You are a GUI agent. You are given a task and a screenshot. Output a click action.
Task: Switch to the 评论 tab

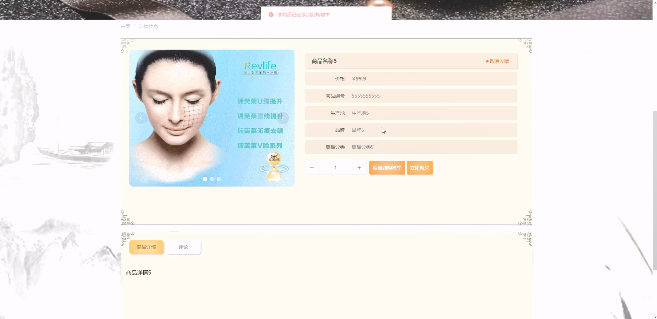[x=183, y=247]
